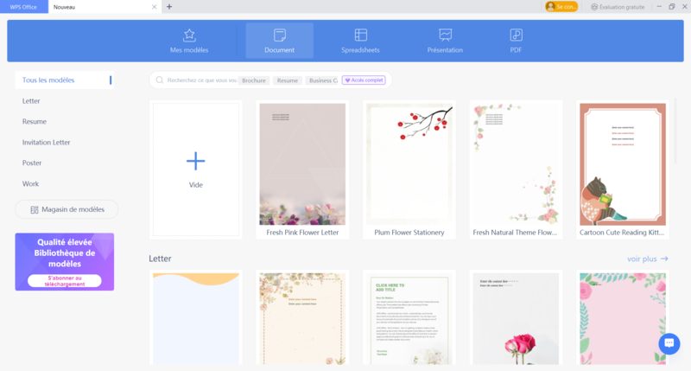Open the Présentation templates tab
The image size is (691, 371).
445,41
